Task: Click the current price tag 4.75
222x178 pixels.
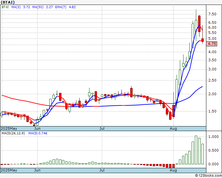Action: pyautogui.click(x=212, y=44)
